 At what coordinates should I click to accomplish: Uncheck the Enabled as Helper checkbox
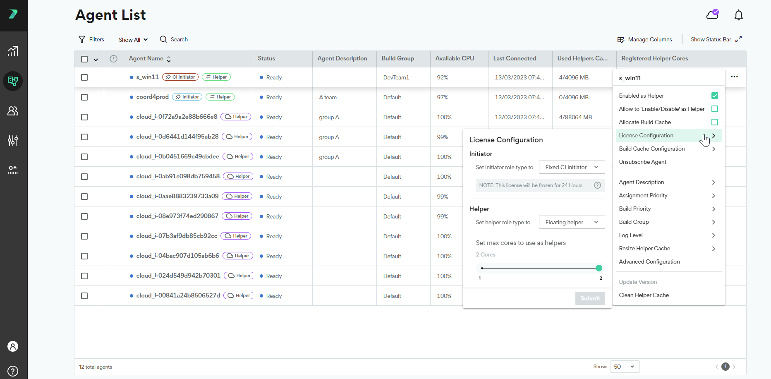(x=714, y=96)
